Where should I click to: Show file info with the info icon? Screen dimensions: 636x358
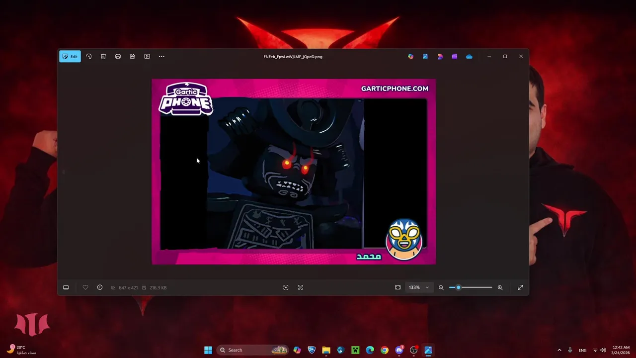coord(100,287)
